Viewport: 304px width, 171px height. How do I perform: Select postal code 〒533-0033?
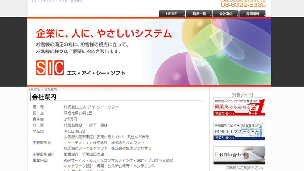tap(74, 131)
